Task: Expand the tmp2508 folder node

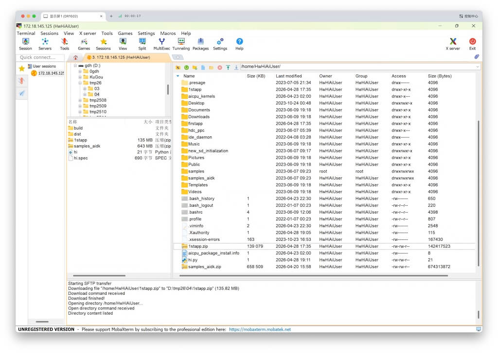Action: pyautogui.click(x=80, y=101)
